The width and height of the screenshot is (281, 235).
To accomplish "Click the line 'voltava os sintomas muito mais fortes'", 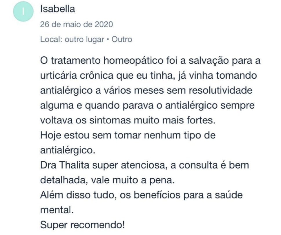I will pos(128,120).
